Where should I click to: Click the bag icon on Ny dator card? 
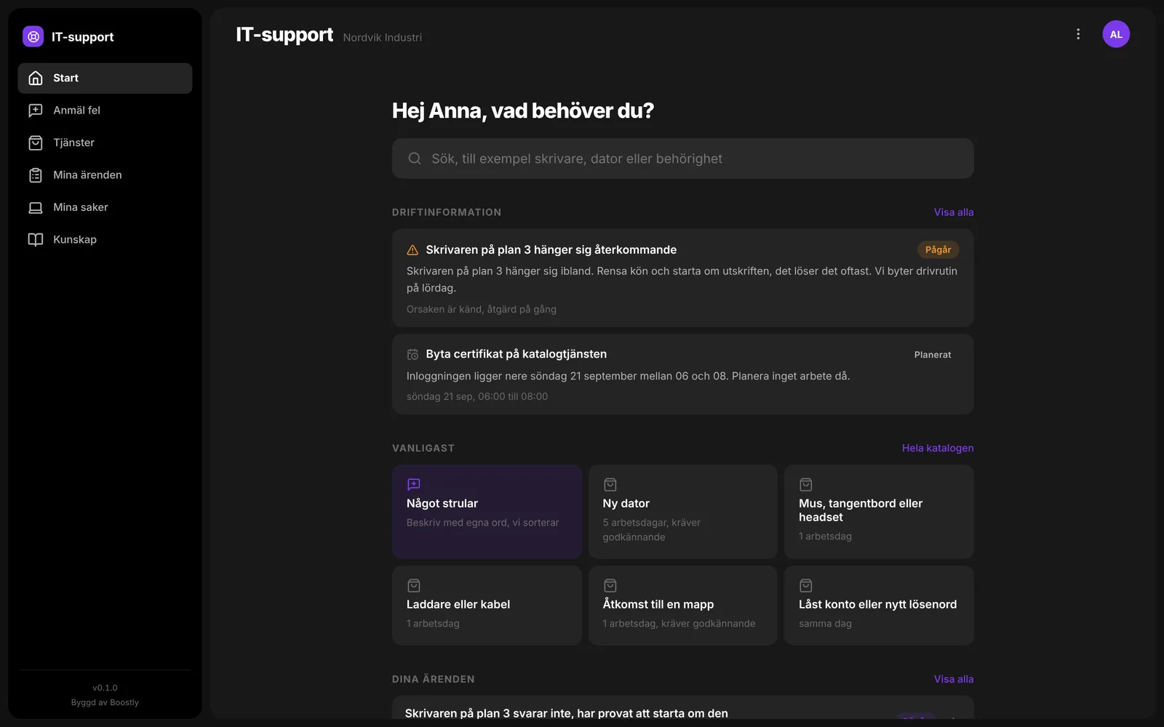pos(610,484)
